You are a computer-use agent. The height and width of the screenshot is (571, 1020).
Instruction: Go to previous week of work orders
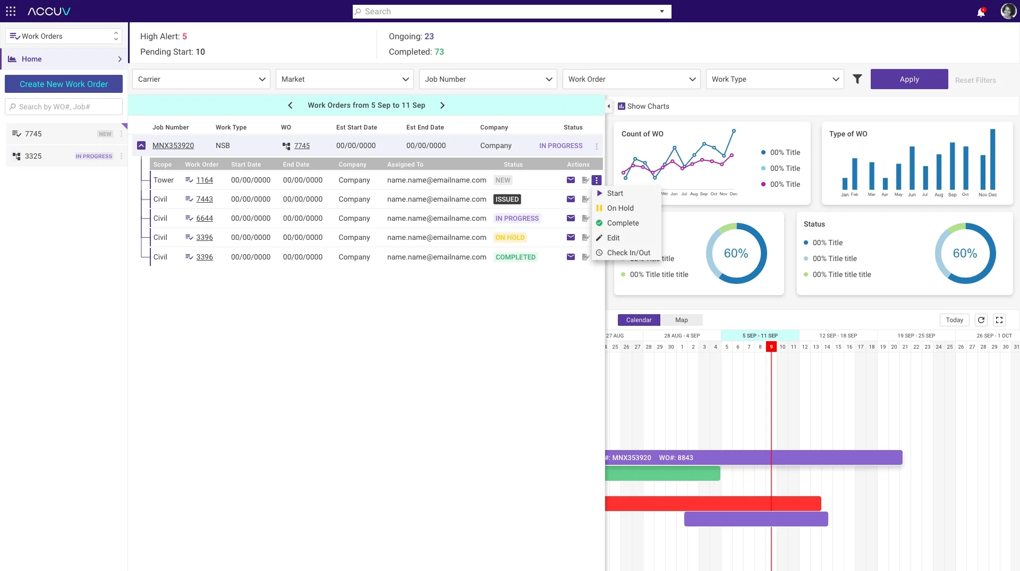point(290,105)
